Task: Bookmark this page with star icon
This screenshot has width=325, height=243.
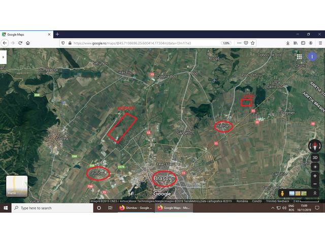Action: click(253, 43)
